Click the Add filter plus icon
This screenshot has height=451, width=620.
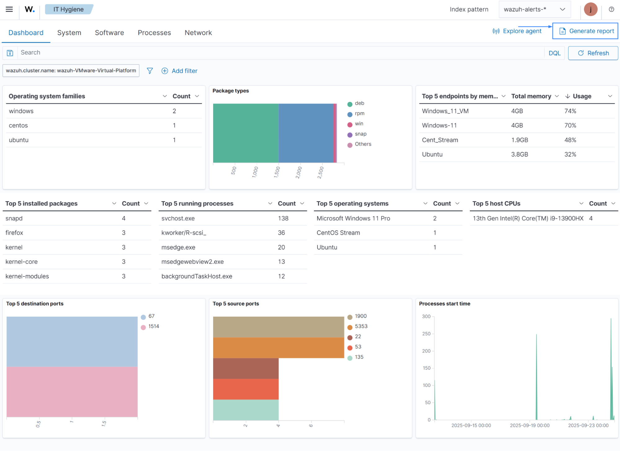point(165,71)
